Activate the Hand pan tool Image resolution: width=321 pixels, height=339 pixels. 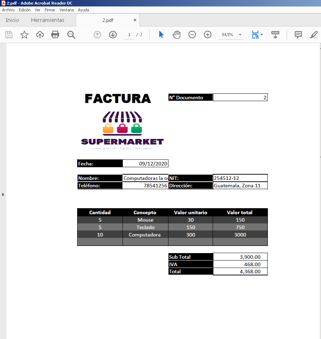pos(177,35)
